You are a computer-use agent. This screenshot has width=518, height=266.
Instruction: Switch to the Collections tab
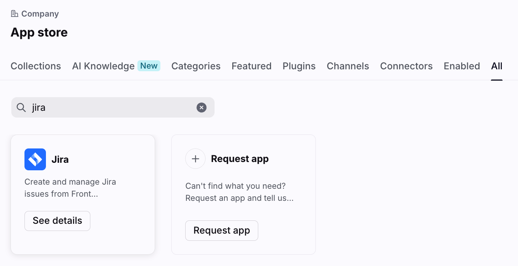pos(36,66)
